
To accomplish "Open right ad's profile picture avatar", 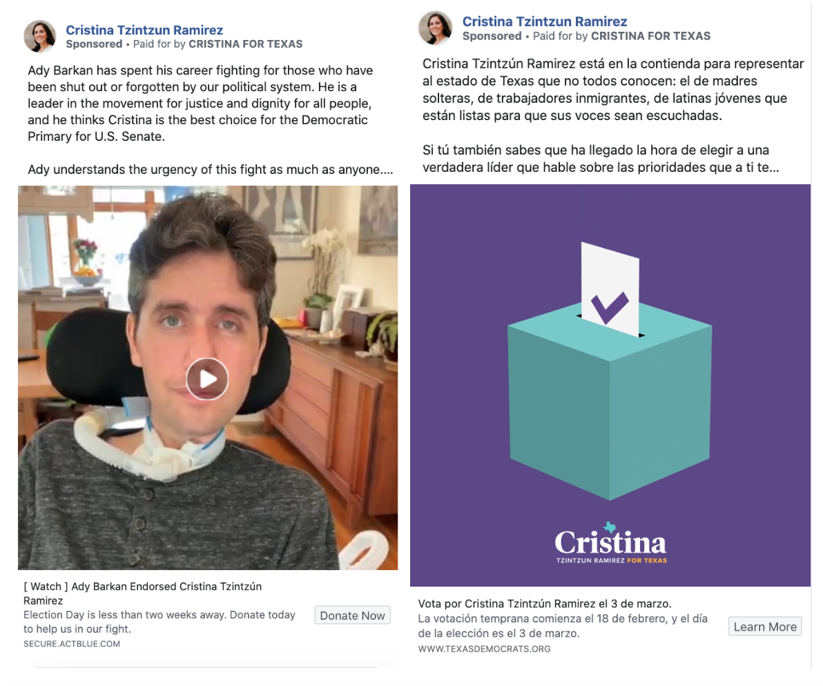I will tap(435, 28).
